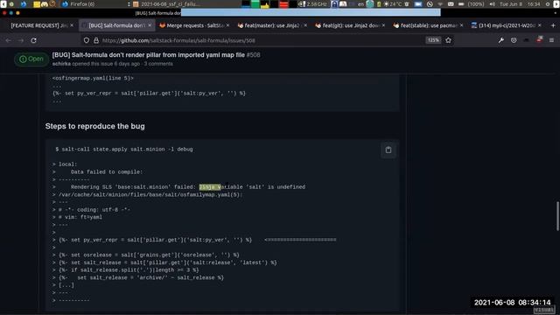Click the Steps to reproduce the bug heading

(95, 126)
